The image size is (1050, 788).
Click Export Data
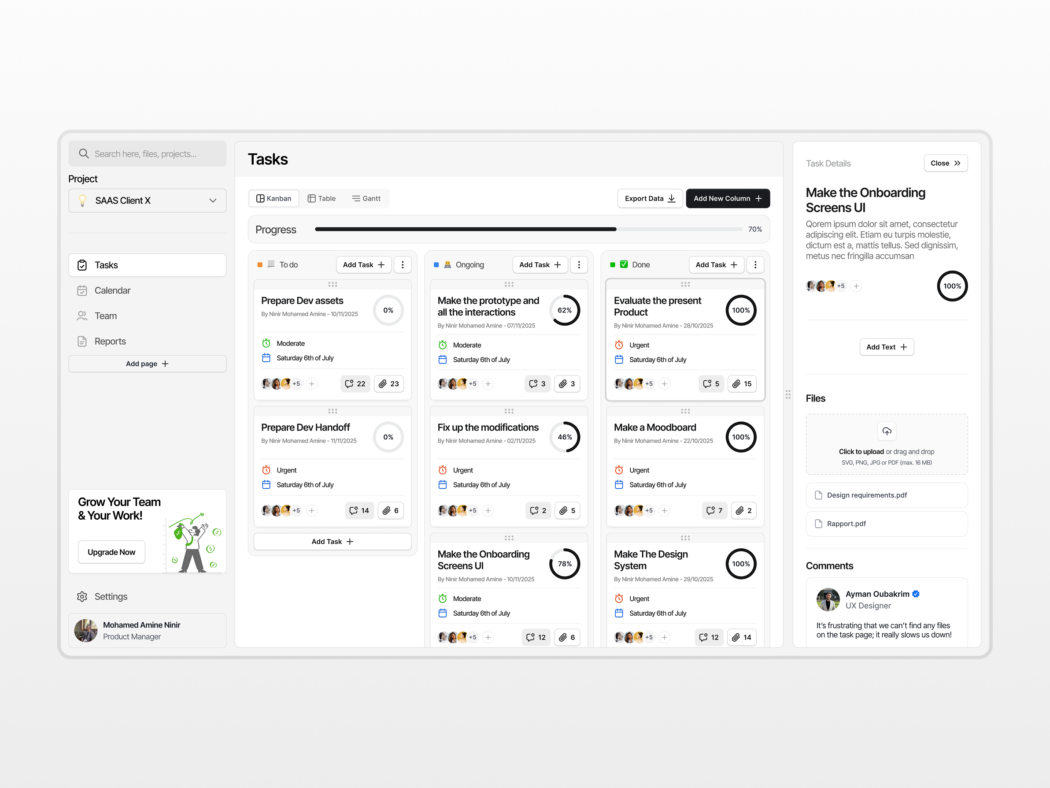[x=650, y=198]
